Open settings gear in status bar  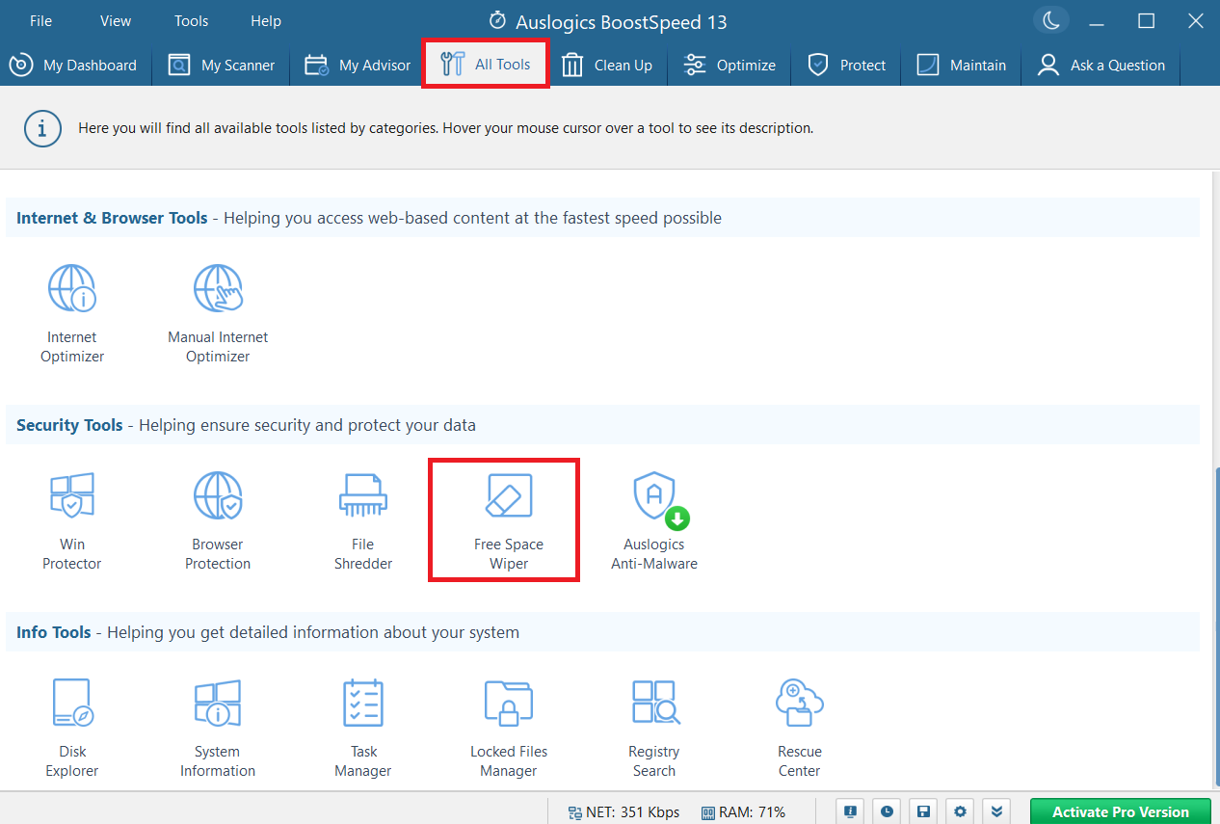960,811
